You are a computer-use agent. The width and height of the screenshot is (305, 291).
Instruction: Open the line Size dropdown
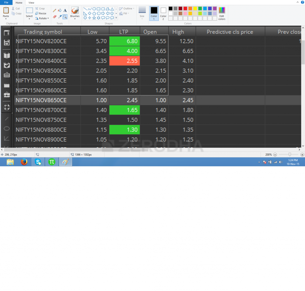click(142, 13)
